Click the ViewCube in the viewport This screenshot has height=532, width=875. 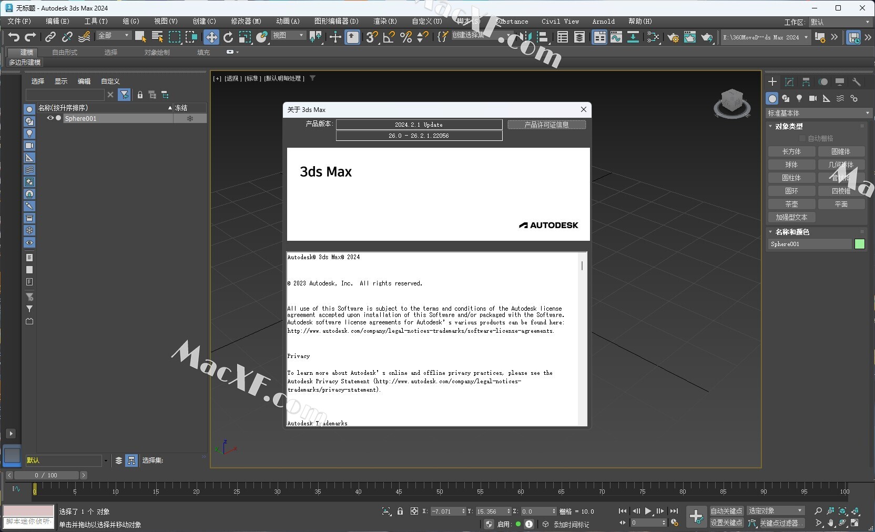732,103
